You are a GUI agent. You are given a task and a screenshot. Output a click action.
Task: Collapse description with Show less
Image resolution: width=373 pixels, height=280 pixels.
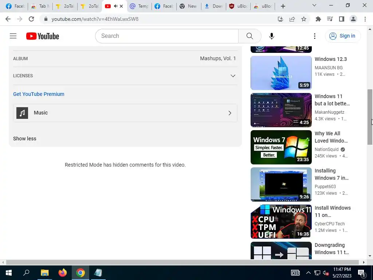(x=24, y=139)
